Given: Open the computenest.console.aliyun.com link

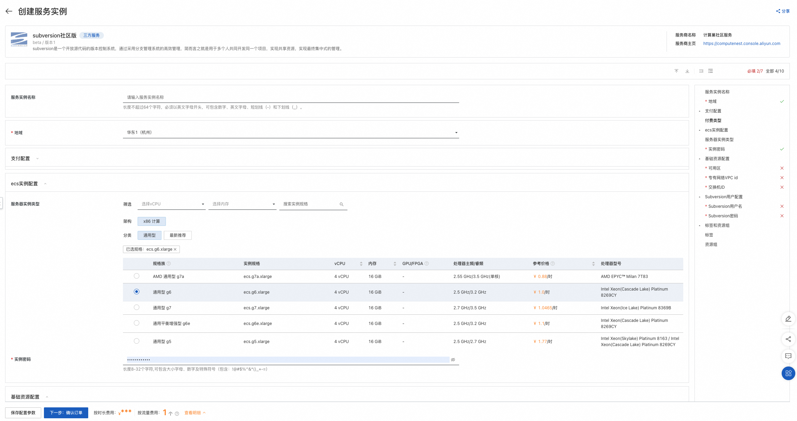Looking at the screenshot, I should (742, 44).
